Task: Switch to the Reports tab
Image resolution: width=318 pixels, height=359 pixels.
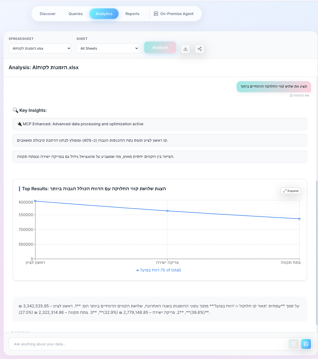Action: [132, 13]
